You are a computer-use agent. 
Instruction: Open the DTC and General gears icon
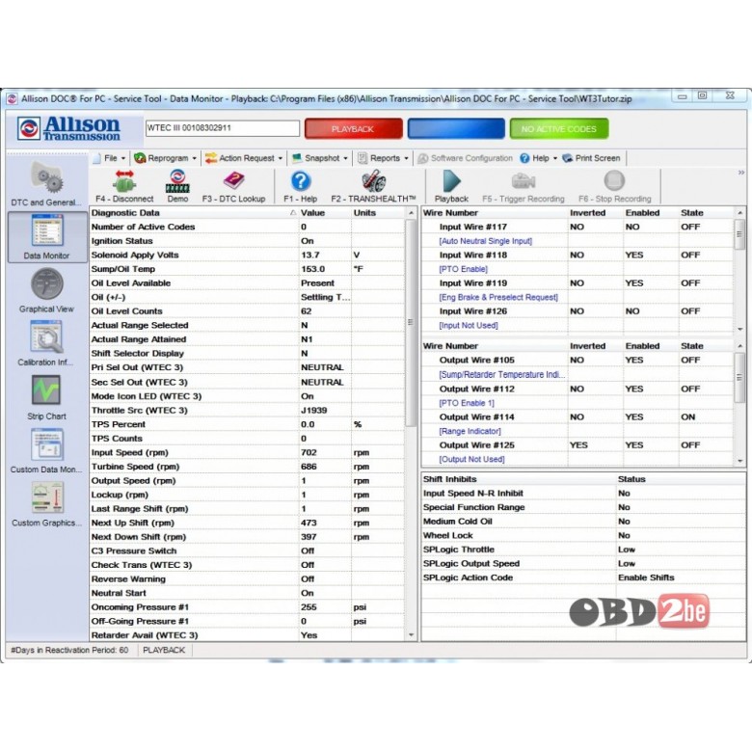pos(46,177)
